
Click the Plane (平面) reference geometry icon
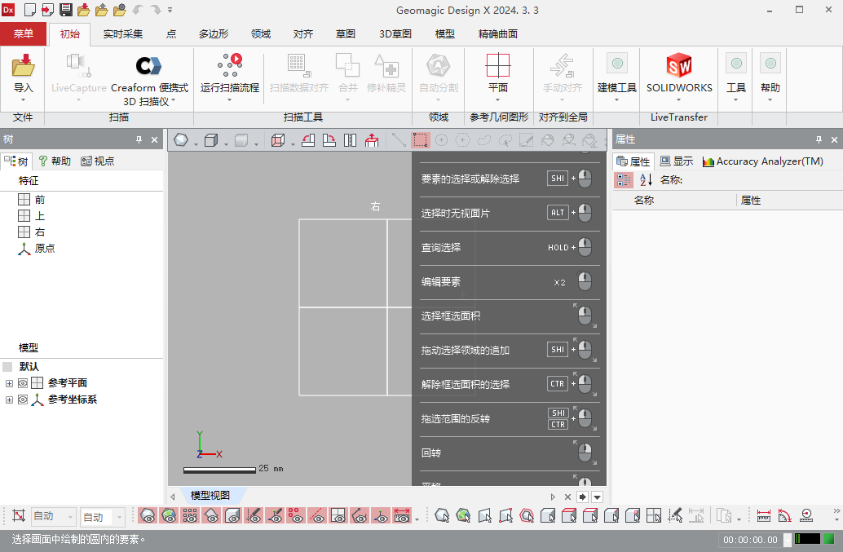[498, 65]
